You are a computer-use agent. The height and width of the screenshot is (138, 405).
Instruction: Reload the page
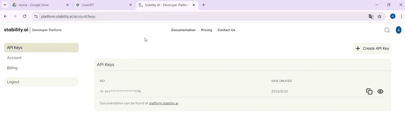click(x=24, y=16)
